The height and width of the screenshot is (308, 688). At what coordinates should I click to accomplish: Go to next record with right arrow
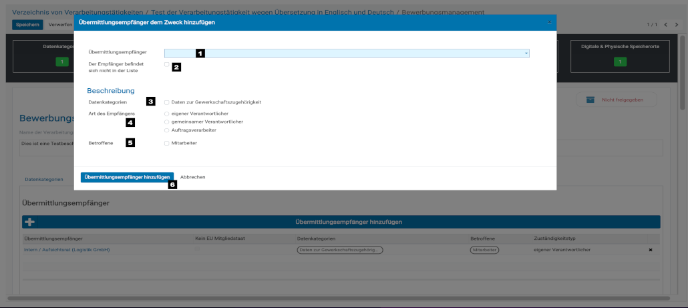coord(675,25)
